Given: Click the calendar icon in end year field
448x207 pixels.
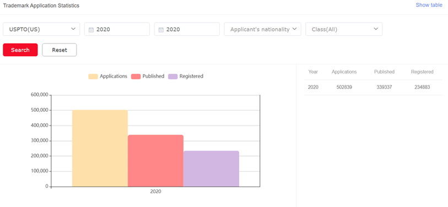Looking at the screenshot, I should click(161, 29).
